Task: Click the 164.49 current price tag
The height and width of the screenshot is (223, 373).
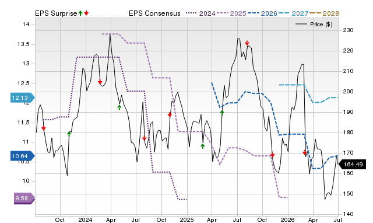Action: [x=352, y=165]
